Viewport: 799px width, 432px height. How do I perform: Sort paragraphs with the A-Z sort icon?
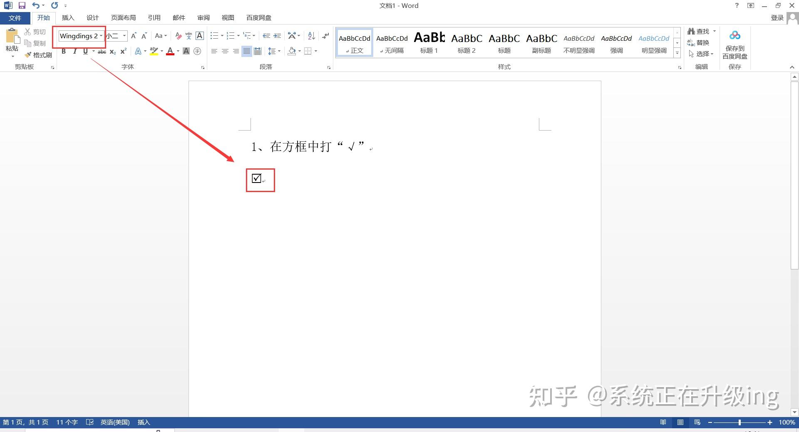coord(311,36)
